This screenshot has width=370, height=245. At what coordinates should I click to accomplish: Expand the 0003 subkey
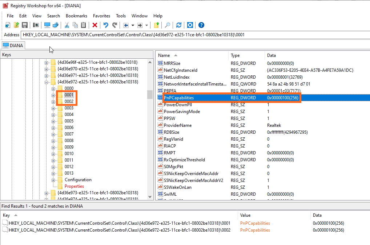click(53, 108)
